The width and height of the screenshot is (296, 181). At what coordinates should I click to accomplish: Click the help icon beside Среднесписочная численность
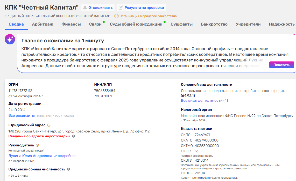point(68,169)
